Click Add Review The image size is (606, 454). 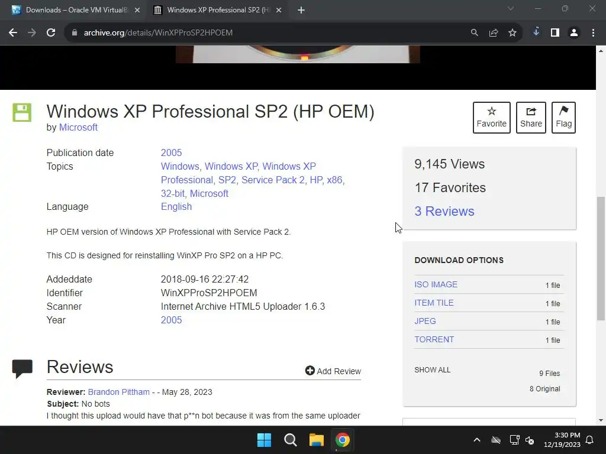[333, 371]
